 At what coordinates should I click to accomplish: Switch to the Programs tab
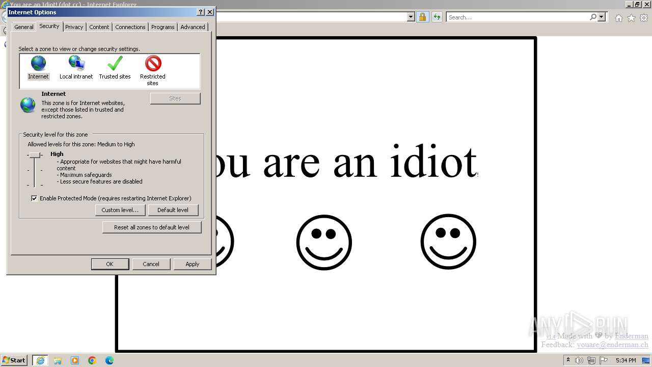[x=163, y=27]
